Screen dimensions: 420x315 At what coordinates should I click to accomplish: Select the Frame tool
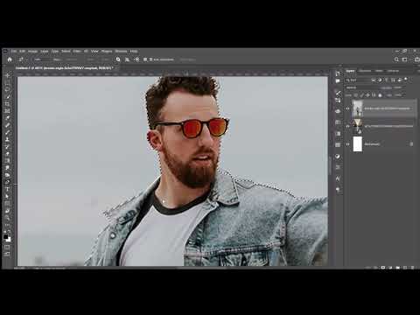[x=8, y=111]
